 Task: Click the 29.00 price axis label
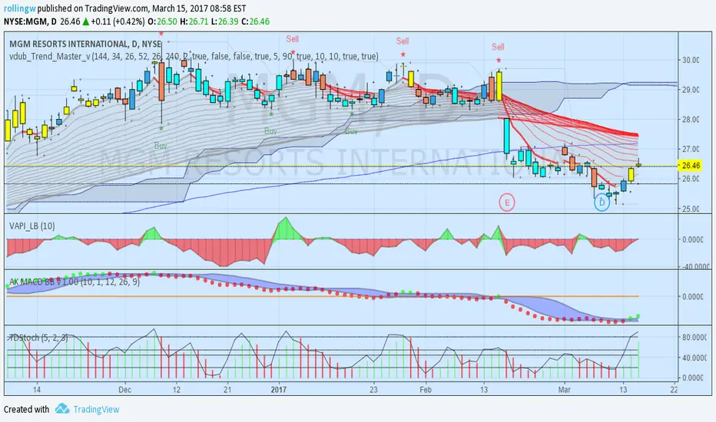(x=691, y=90)
